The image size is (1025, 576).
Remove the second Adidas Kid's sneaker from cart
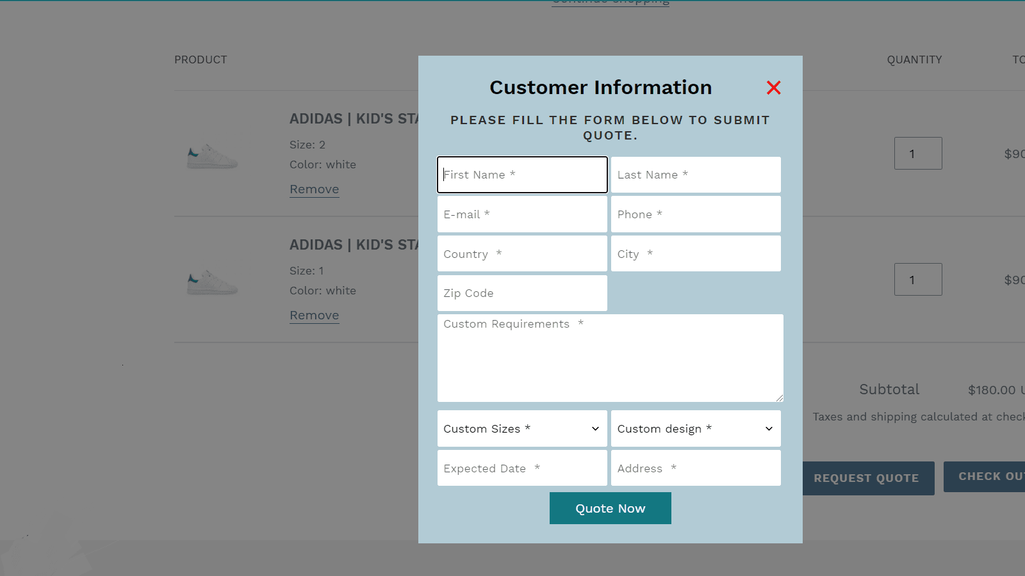click(314, 315)
